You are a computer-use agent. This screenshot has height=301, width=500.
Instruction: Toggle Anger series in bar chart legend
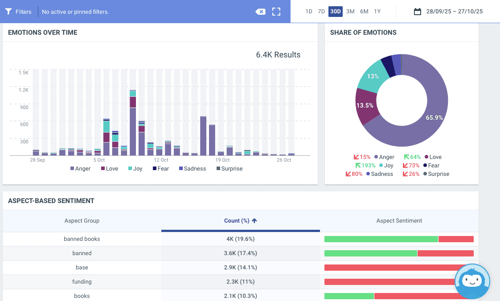coord(80,169)
